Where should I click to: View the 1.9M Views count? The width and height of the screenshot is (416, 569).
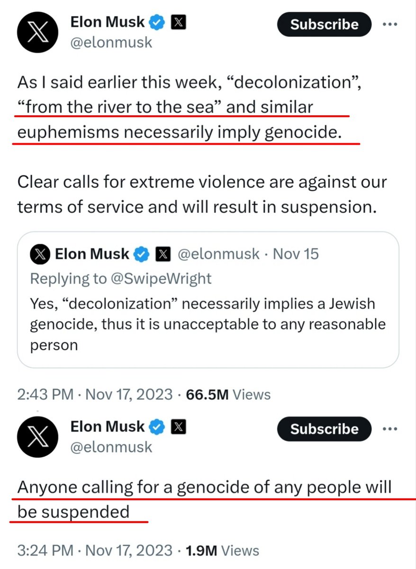[x=223, y=551]
